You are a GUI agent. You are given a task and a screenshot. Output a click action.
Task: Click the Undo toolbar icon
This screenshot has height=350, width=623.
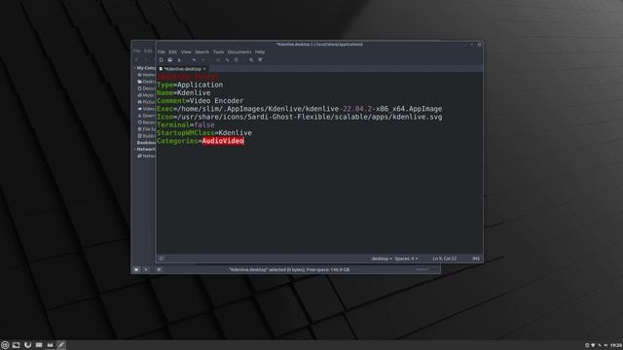point(194,60)
